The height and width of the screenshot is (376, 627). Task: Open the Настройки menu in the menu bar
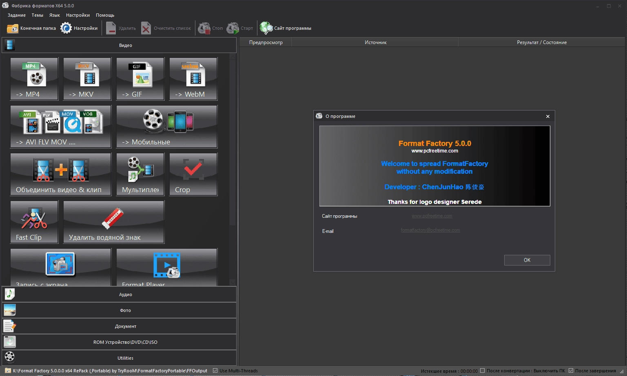click(78, 15)
